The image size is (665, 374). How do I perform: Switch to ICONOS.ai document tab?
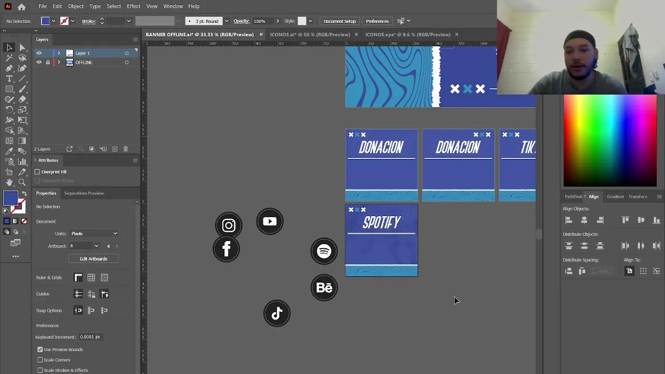[x=310, y=35]
